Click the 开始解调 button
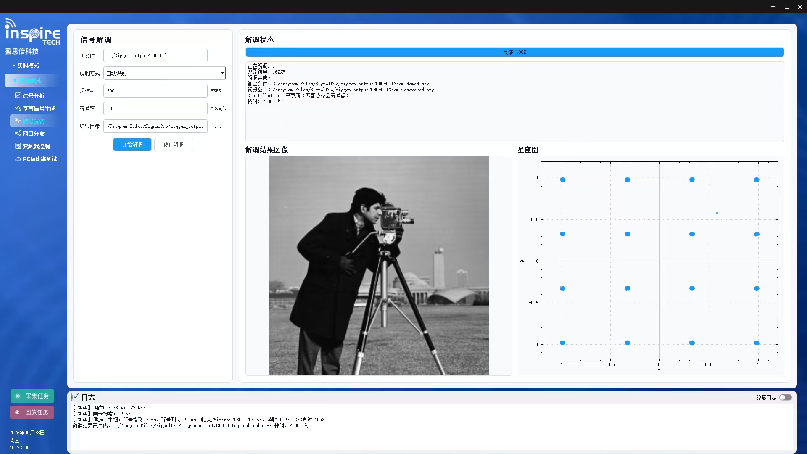Viewport: 807px width, 454px height. [x=132, y=145]
